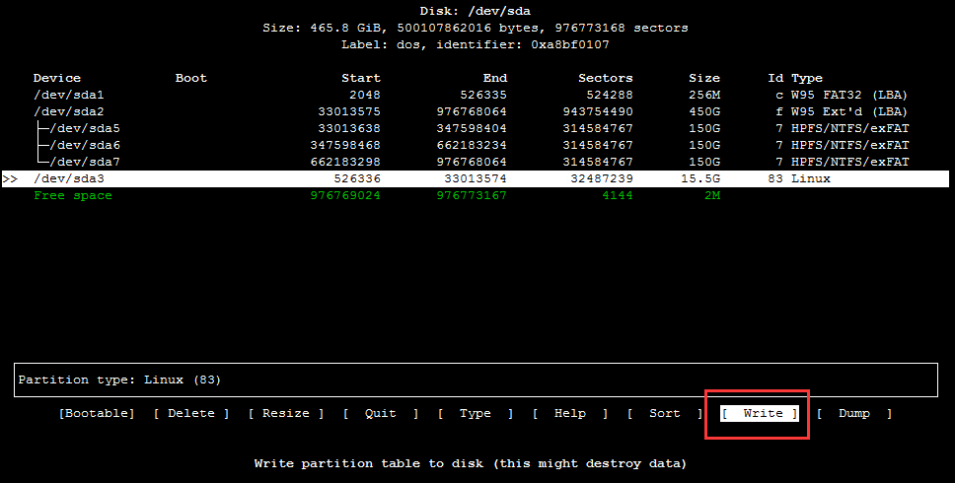955x483 pixels.
Task: Choose the Dump menu option
Action: (x=854, y=414)
